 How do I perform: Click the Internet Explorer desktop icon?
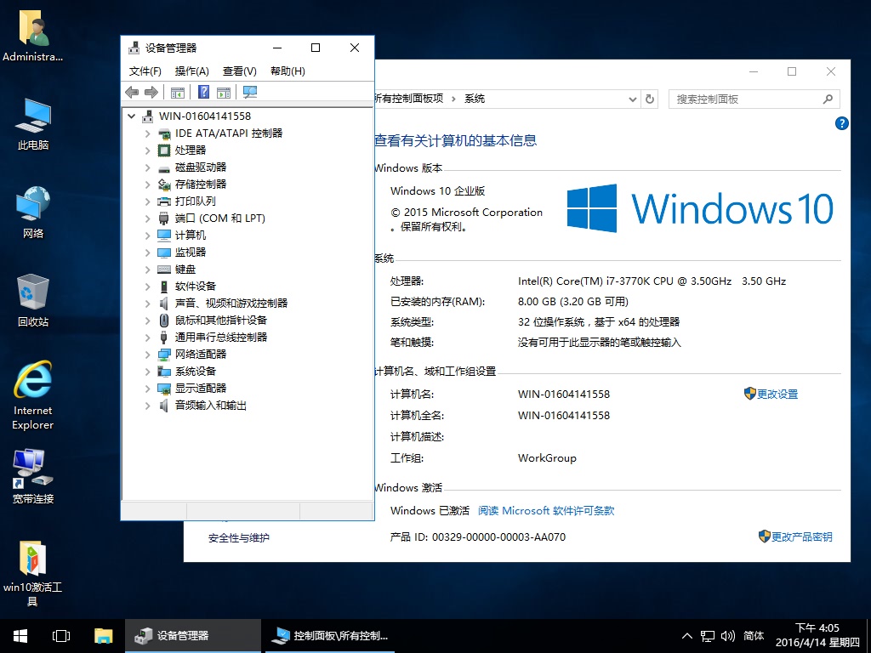coord(33,395)
